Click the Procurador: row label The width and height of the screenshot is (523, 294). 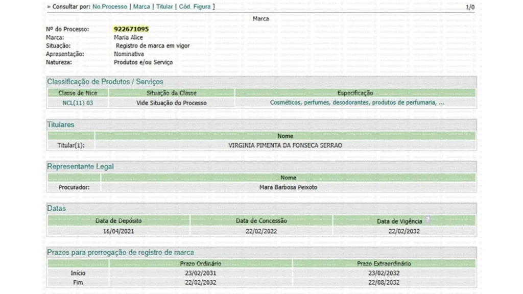point(74,187)
